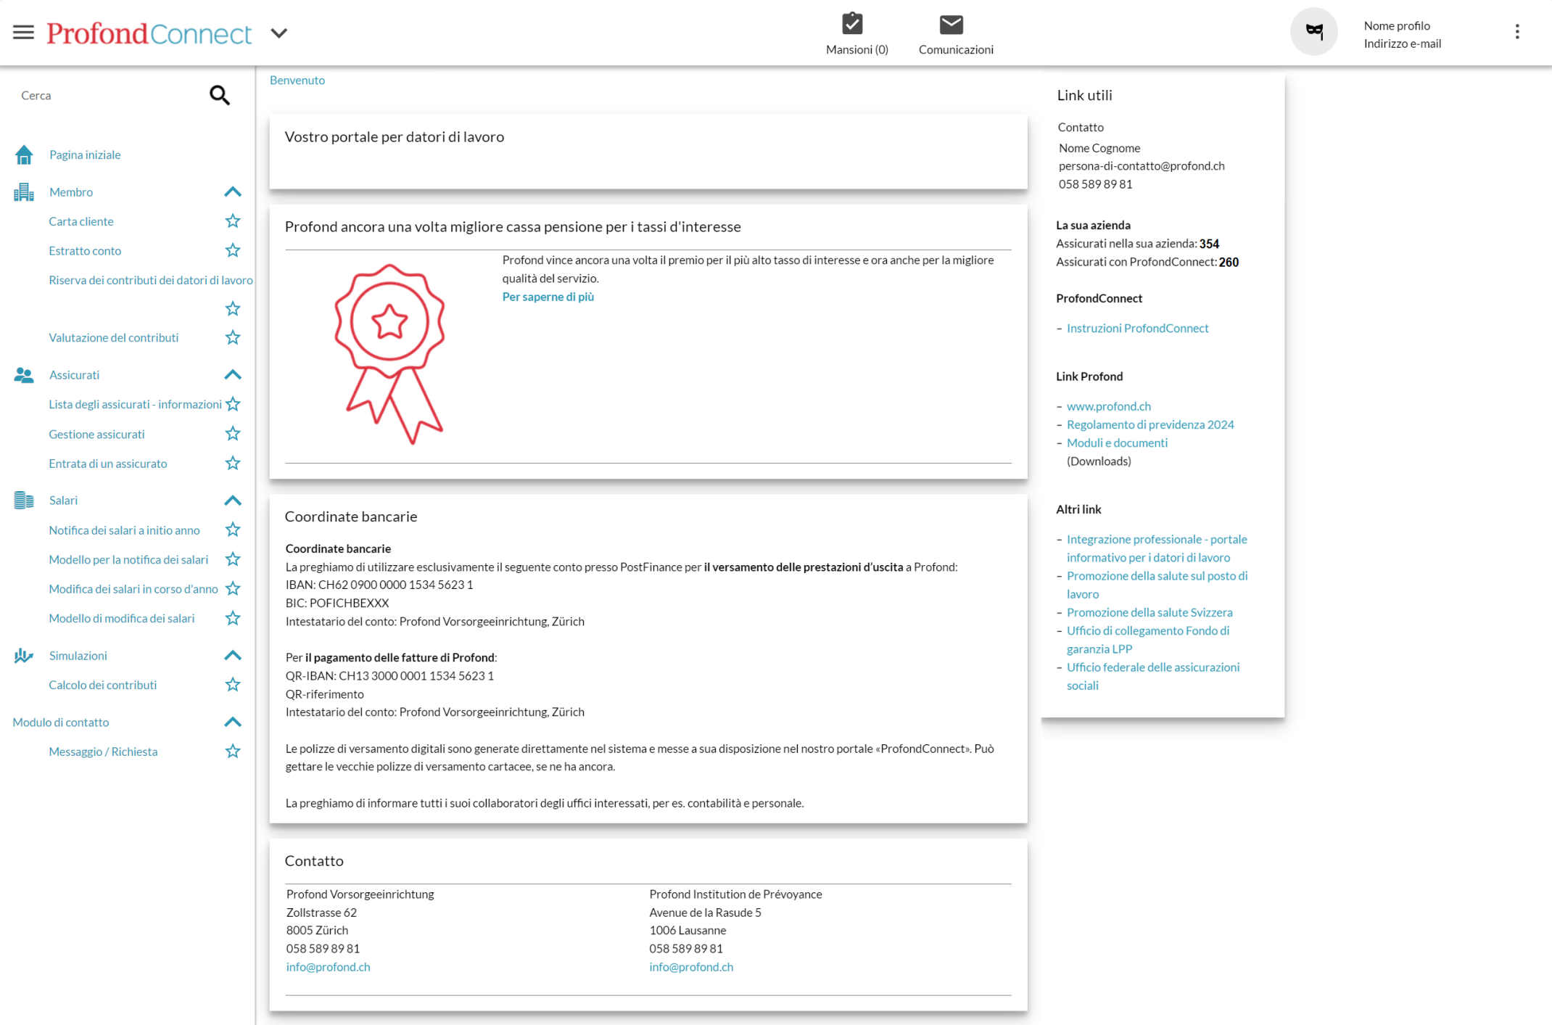Viewport: 1552px width, 1025px height.
Task: Click the Pagina iniziale home icon
Action: click(24, 155)
